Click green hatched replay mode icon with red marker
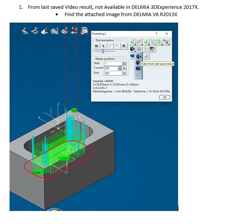235x224 pixels. [133, 42]
